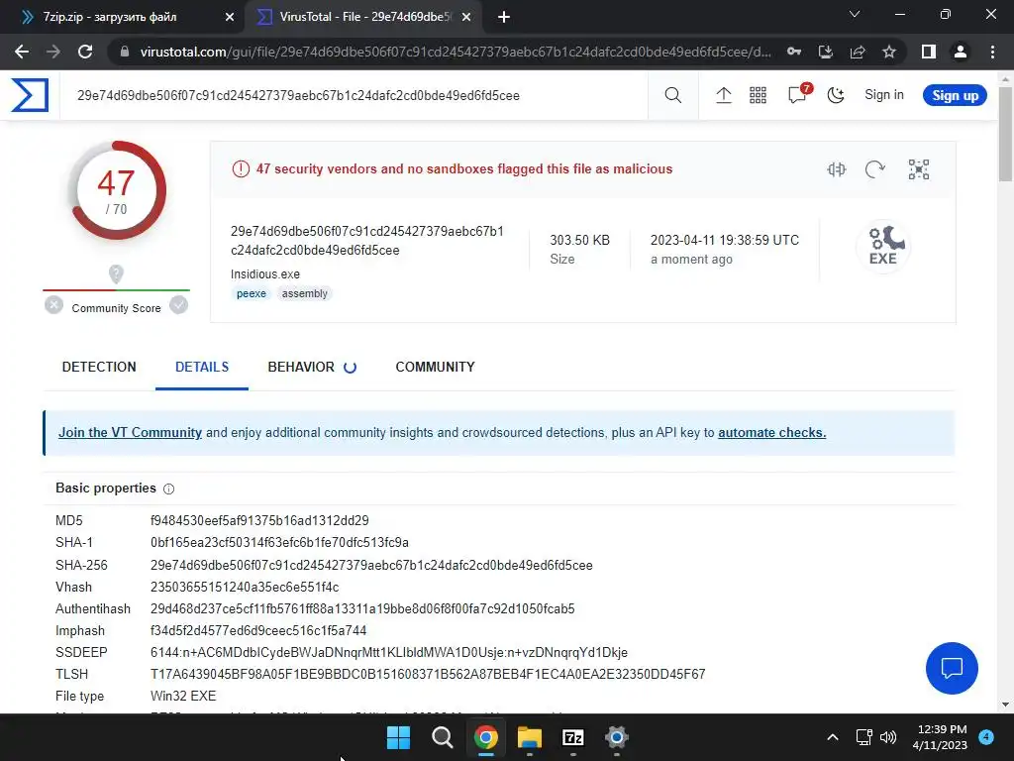The height and width of the screenshot is (761, 1014).
Task: Click the MD5 hash value
Action: pyautogui.click(x=259, y=520)
